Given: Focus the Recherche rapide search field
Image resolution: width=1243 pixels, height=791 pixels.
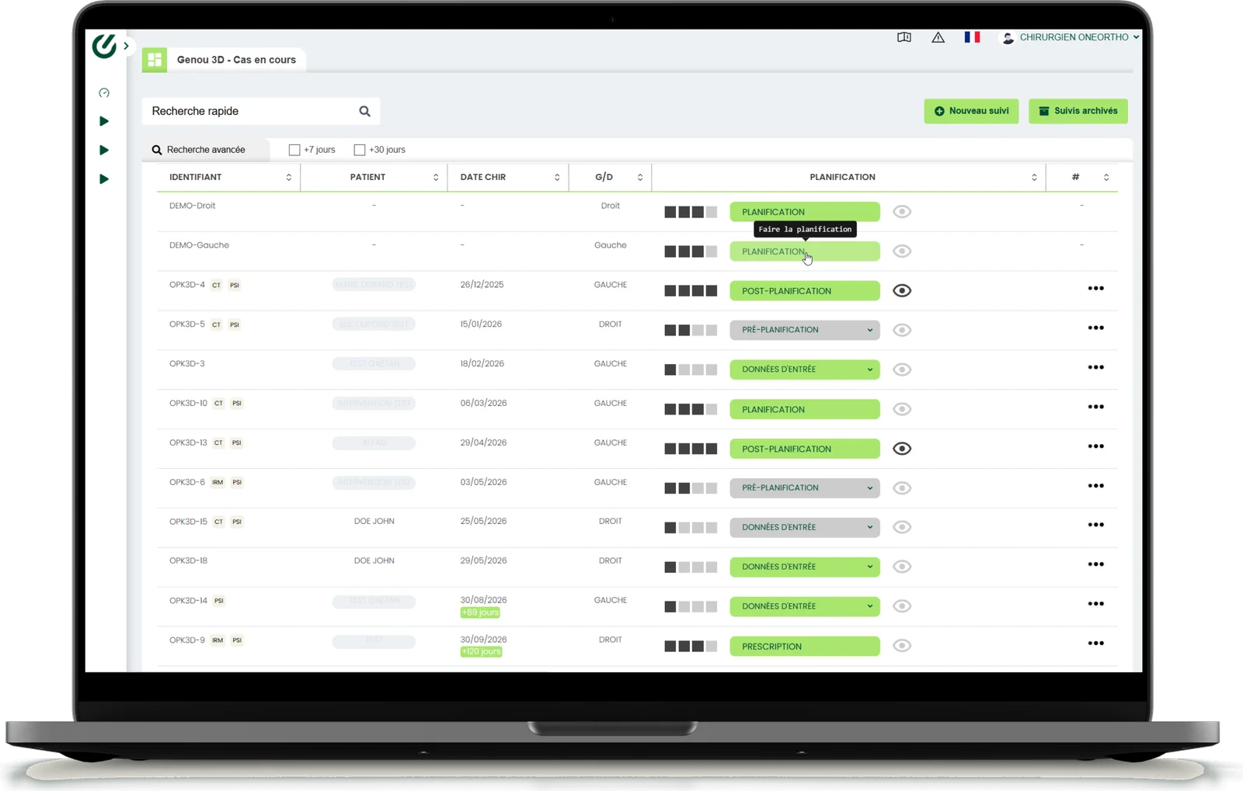Looking at the screenshot, I should [261, 111].
